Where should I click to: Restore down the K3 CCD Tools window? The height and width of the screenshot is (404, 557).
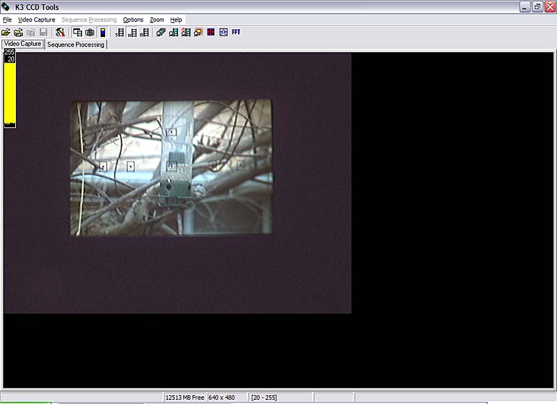coord(538,7)
